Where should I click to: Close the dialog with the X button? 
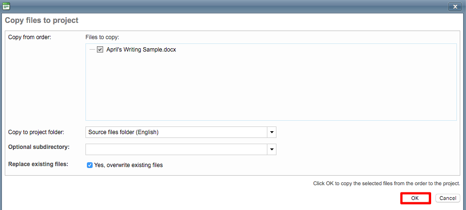[454, 6]
